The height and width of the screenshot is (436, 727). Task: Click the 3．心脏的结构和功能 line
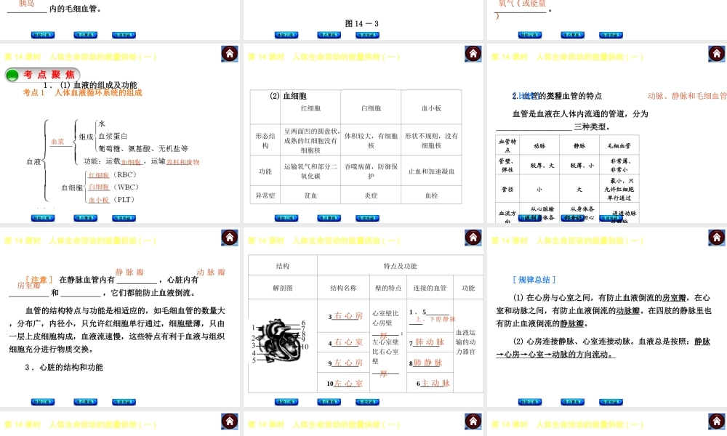click(x=64, y=368)
